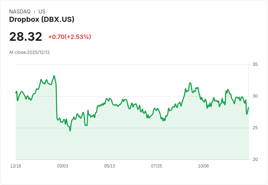This screenshot has height=185, width=268.
Task: Click the At close 2025/12/12 timestamp
Action: (29, 52)
